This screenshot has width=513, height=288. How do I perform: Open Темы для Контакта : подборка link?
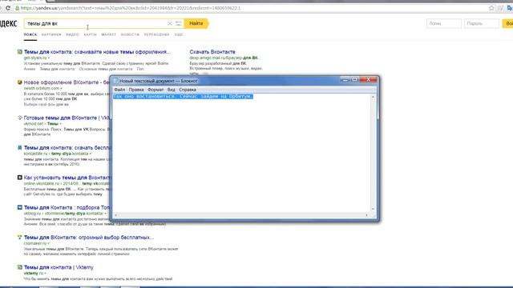click(67, 207)
